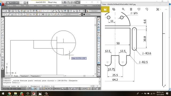The image size is (171, 96).
Task: Select the Polyline draw tool
Action: pos(2,24)
